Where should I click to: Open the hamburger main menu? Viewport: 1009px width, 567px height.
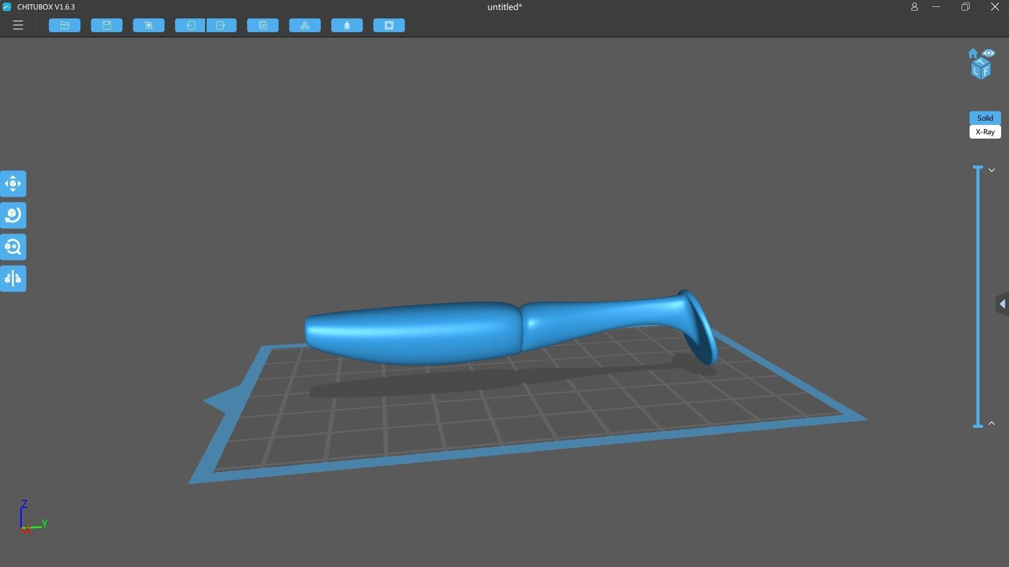pos(18,25)
